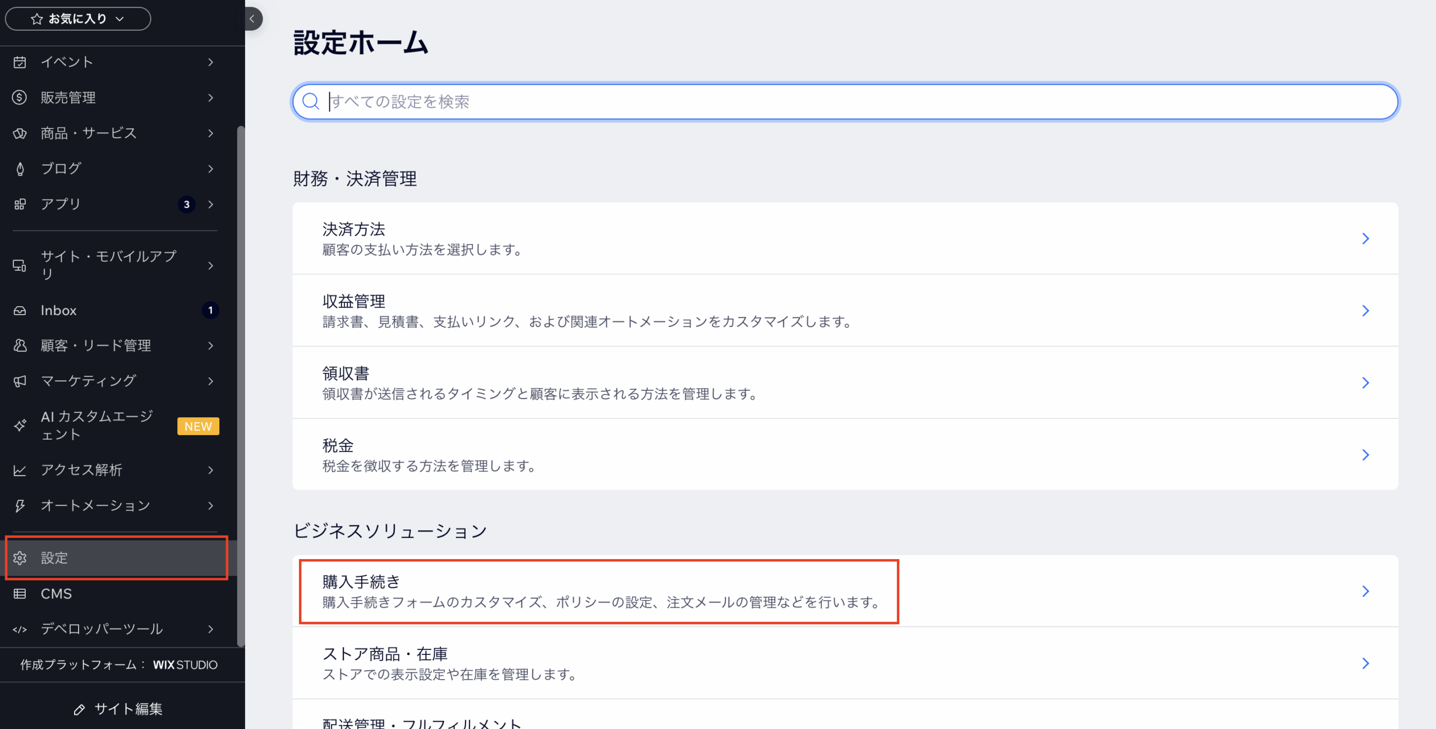Expand 顧客・リード管理 chevron
Screen dimensions: 1436x729
(x=211, y=346)
